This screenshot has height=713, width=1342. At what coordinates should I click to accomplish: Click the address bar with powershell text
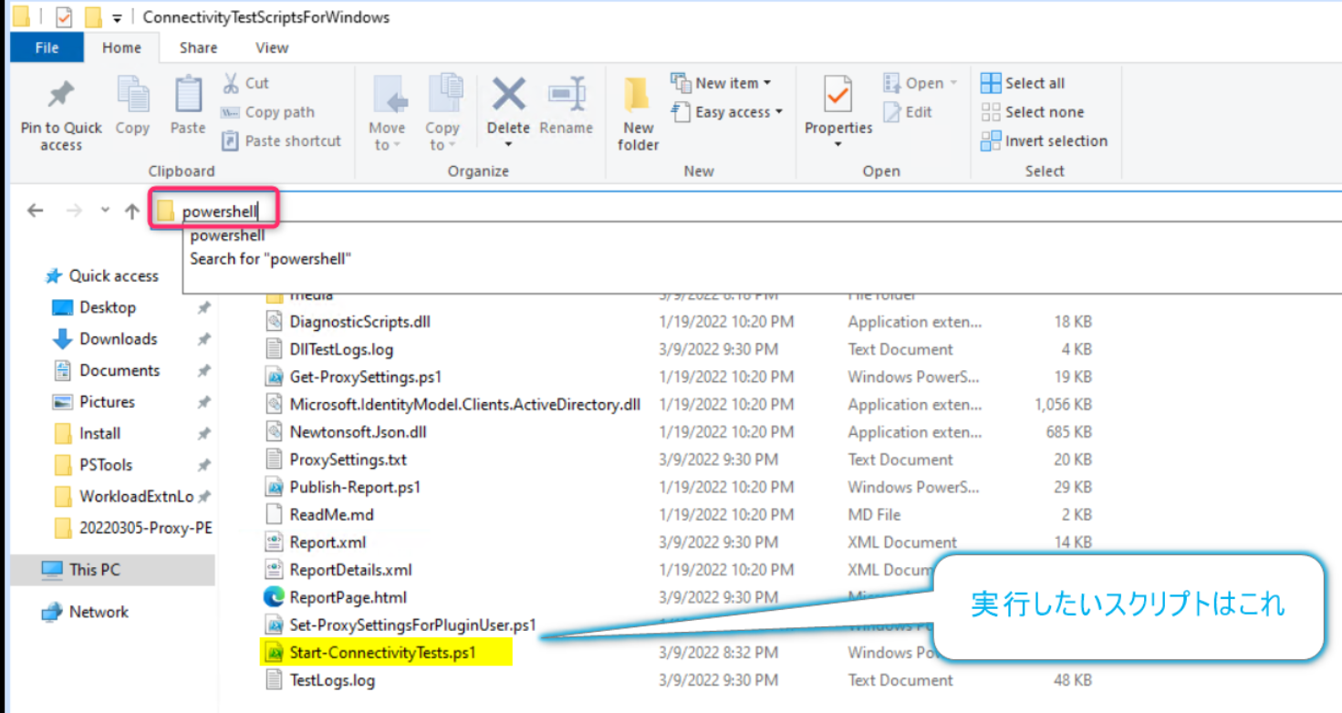tap(748, 211)
